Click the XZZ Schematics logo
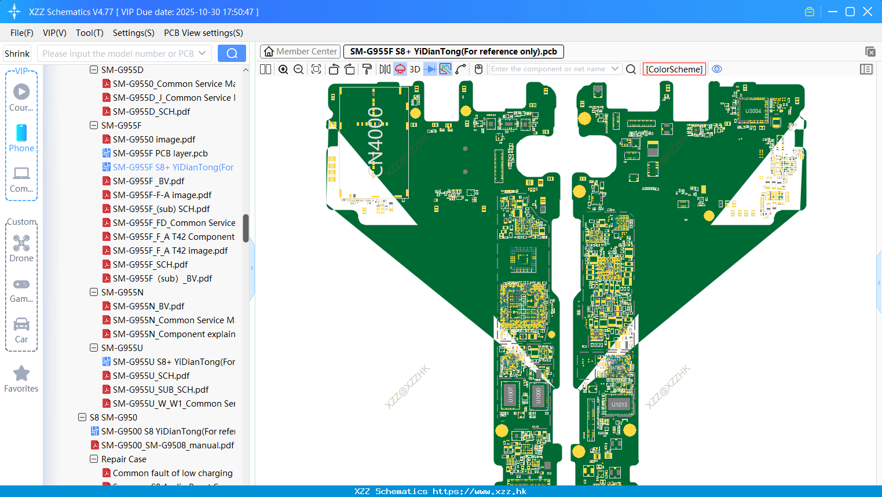 [x=14, y=12]
